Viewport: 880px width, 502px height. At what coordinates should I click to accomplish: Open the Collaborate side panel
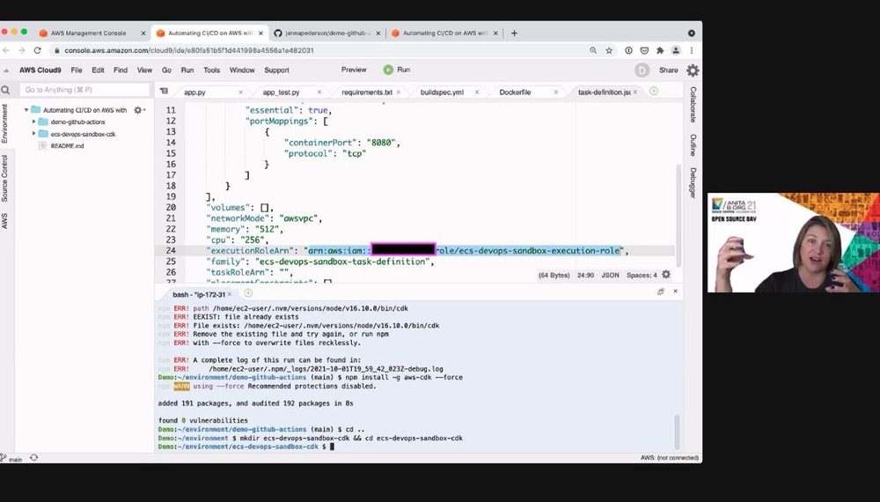click(x=693, y=105)
